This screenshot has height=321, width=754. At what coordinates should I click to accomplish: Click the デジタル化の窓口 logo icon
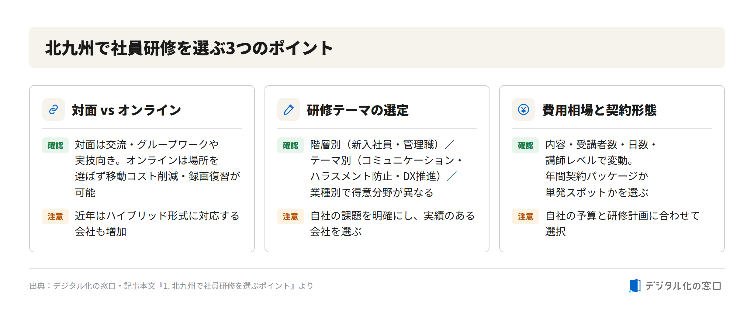[x=635, y=286]
